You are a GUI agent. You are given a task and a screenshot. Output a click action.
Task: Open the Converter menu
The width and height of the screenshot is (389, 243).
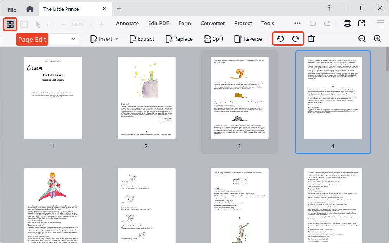(213, 23)
